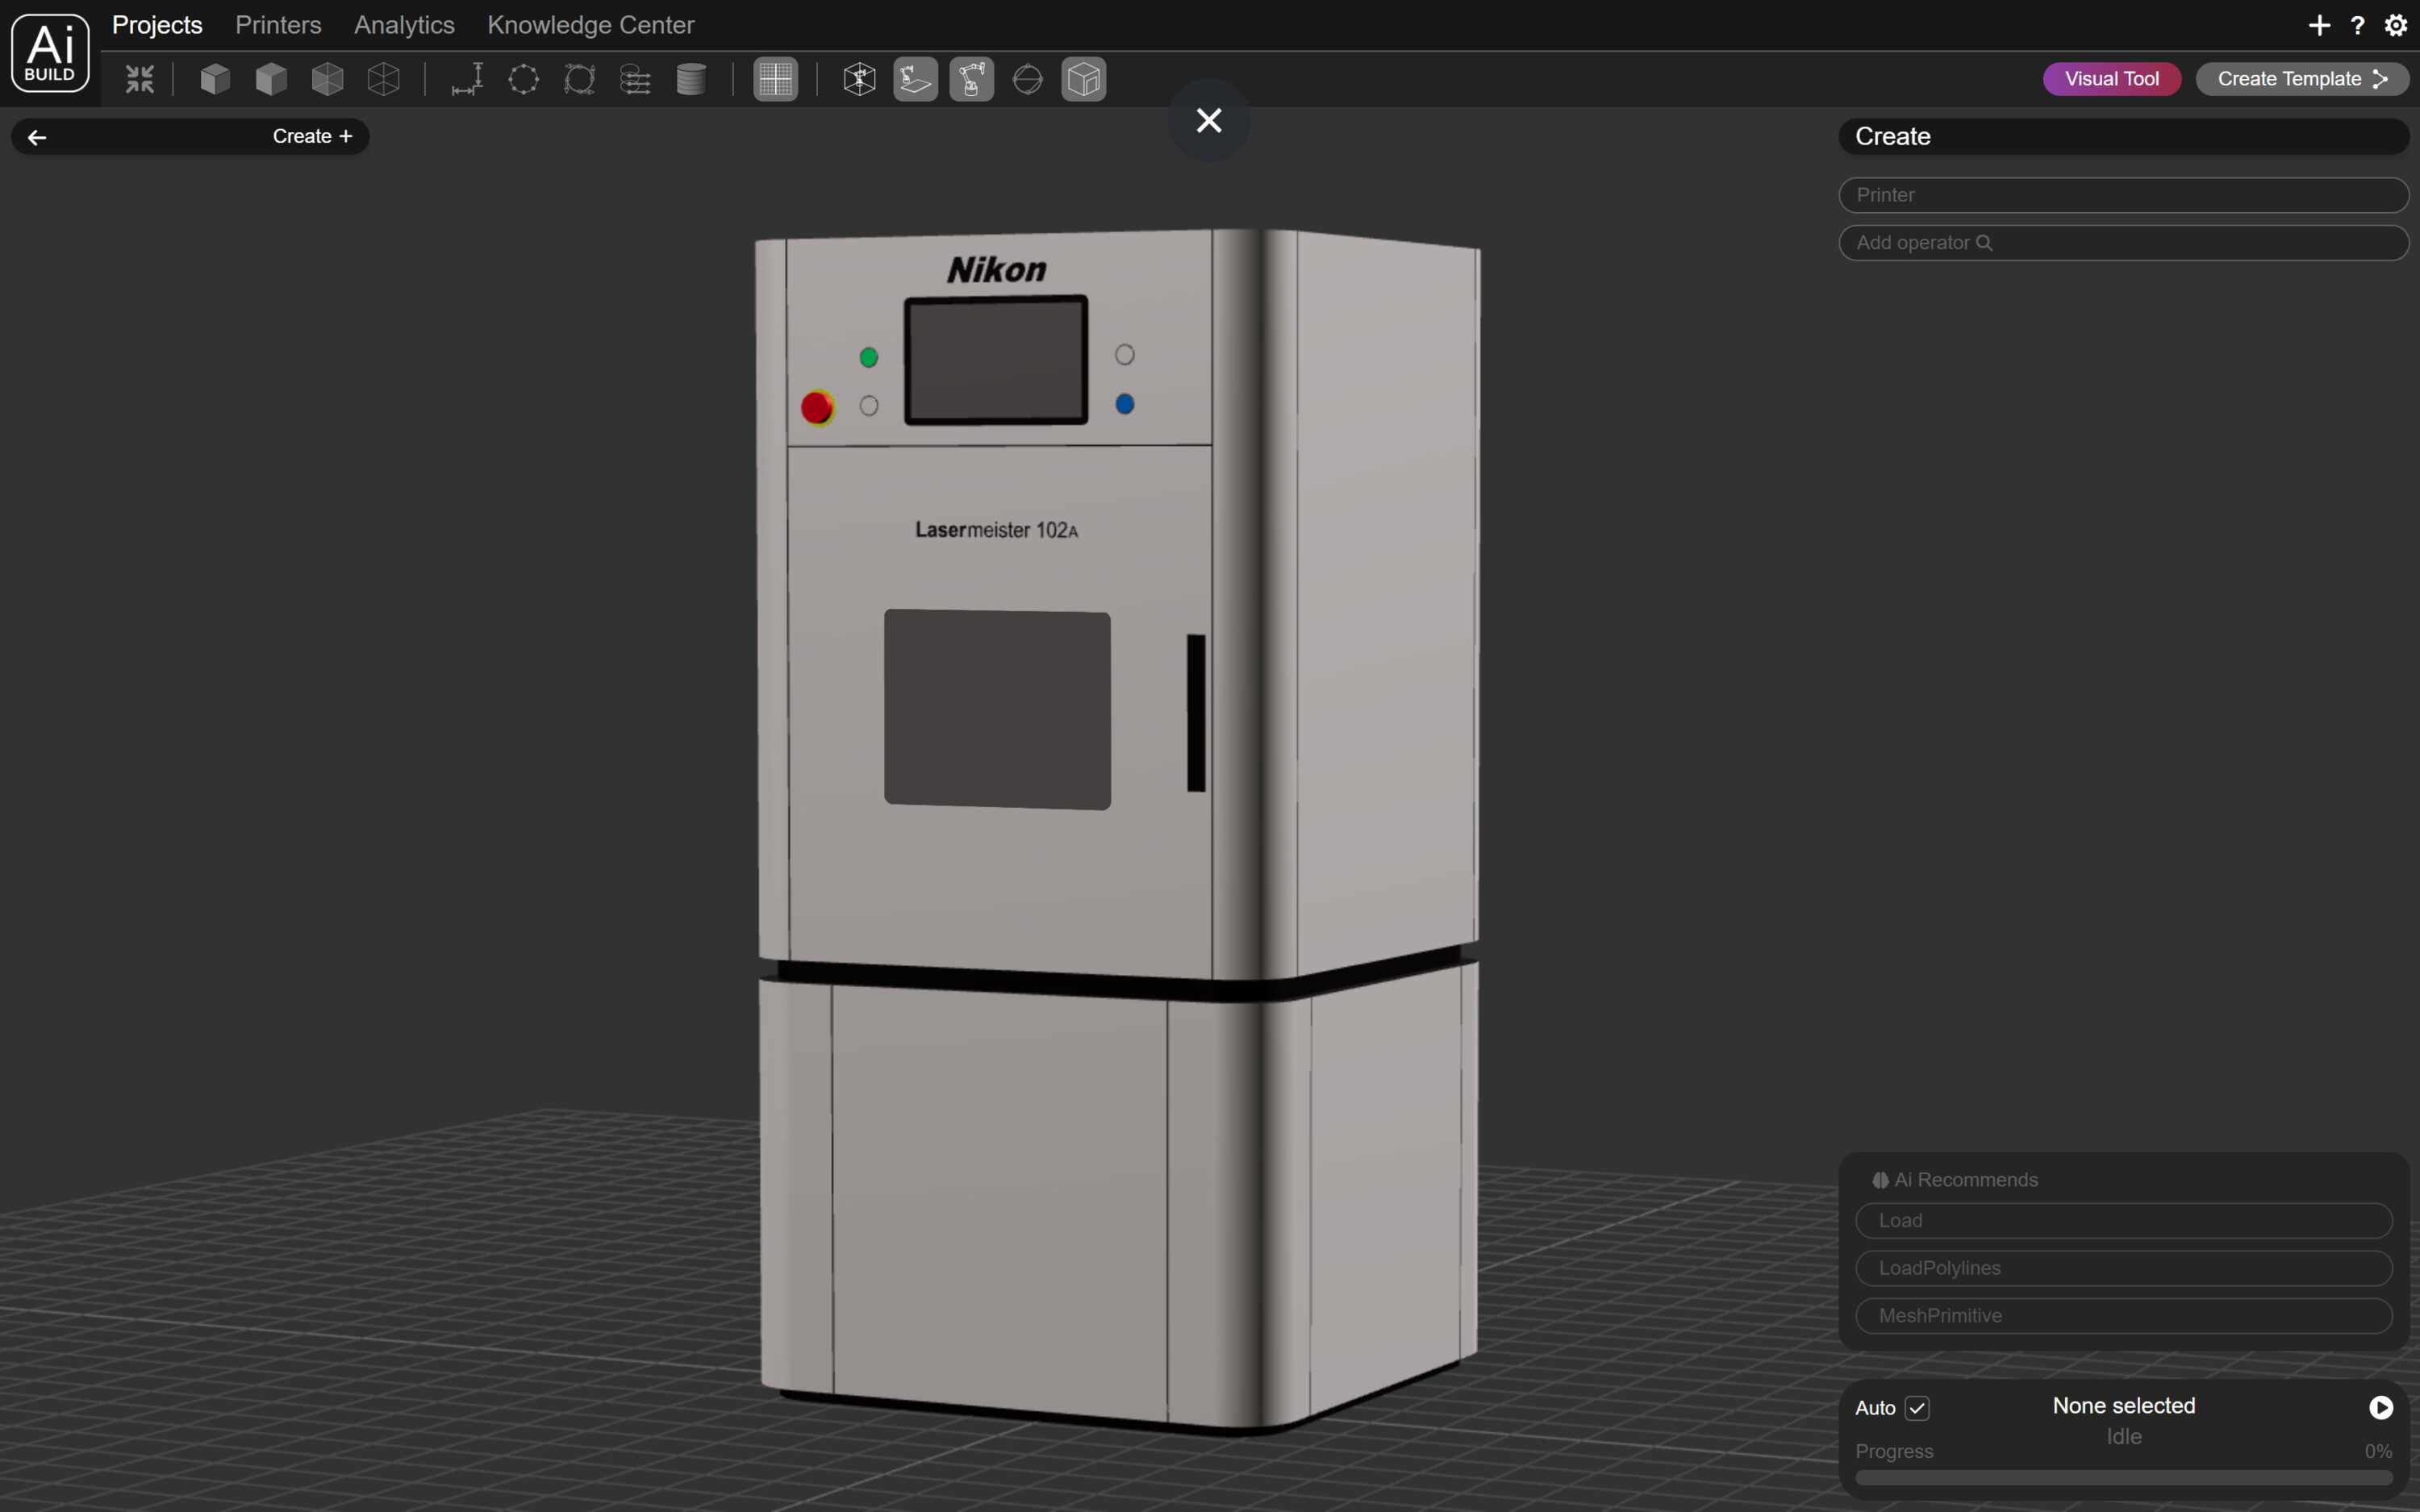The image size is (2420, 1512).
Task: Click the Progress bar
Action: (2122, 1477)
